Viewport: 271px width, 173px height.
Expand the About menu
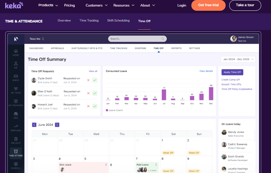[x=148, y=5]
